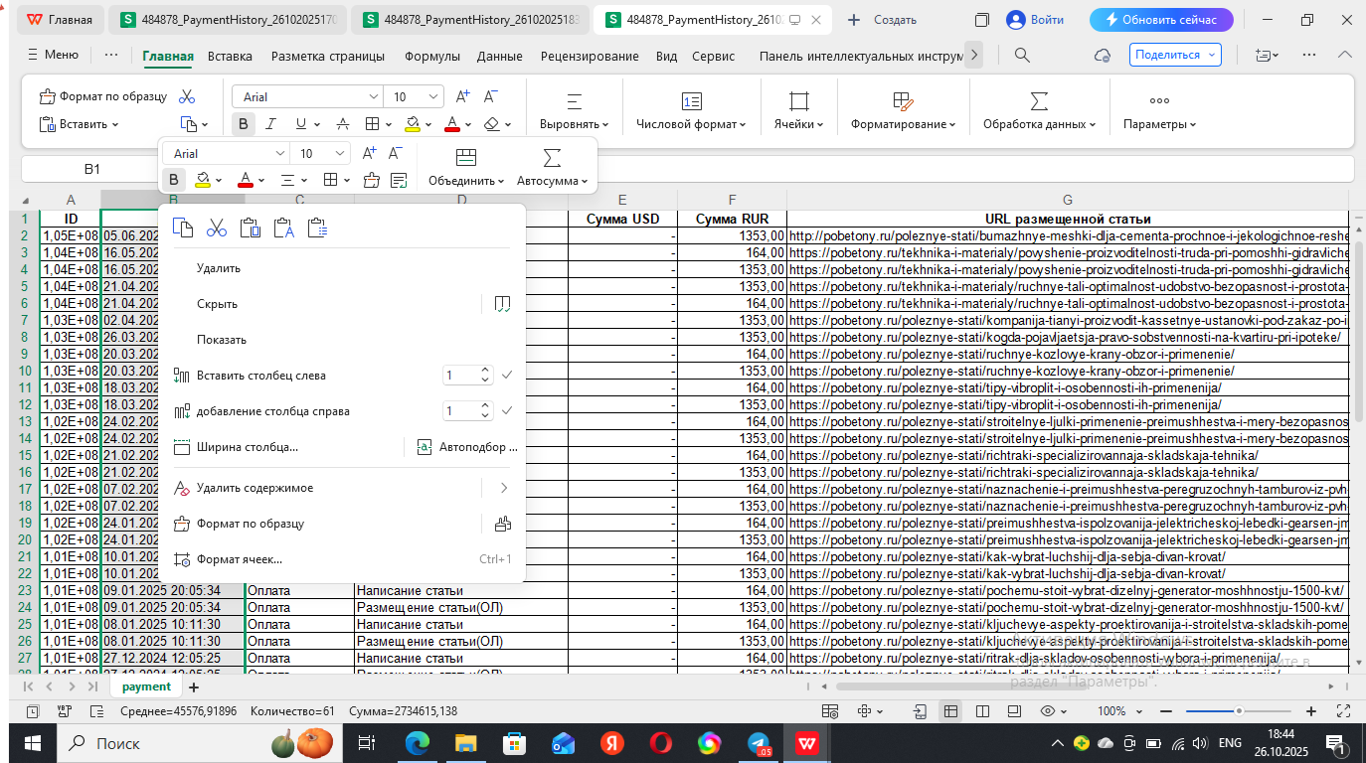
Task: Click the Cut scissors icon in ribbon
Action: pyautogui.click(x=187, y=96)
